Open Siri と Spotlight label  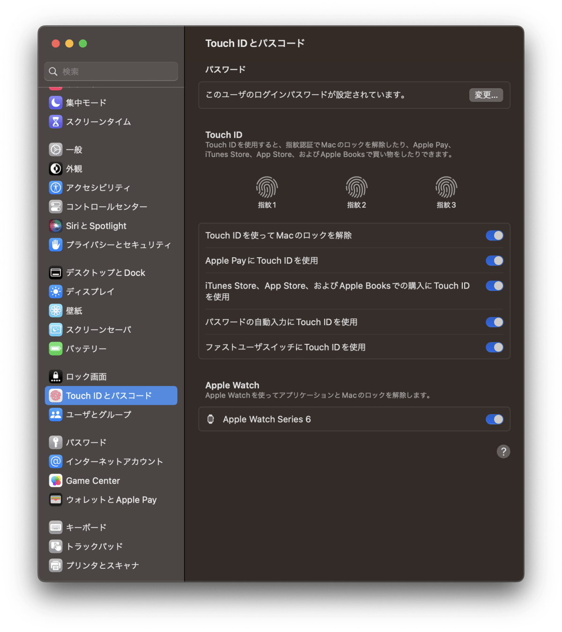[96, 226]
